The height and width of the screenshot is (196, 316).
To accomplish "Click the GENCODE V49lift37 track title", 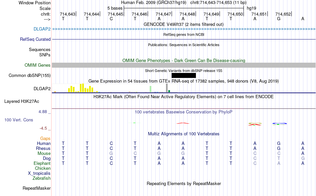I will click(x=184, y=24).
